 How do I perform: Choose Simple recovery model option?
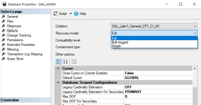click(154, 46)
